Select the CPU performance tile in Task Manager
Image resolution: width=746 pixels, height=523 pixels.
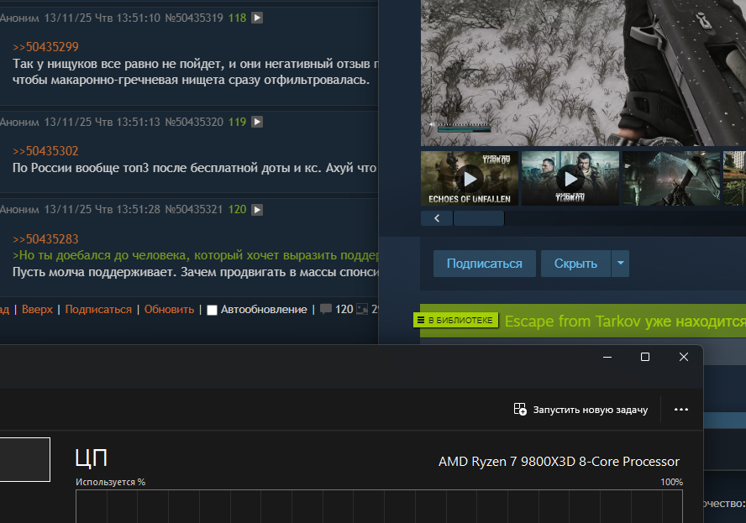coord(24,459)
